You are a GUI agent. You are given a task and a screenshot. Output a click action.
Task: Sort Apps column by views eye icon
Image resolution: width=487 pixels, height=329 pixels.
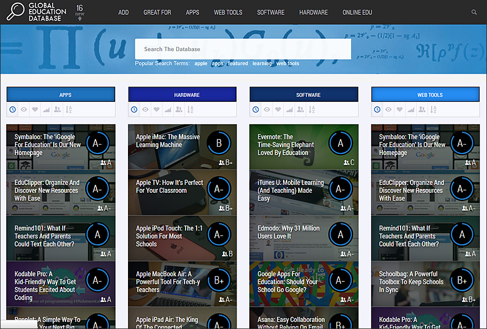[x=24, y=110]
